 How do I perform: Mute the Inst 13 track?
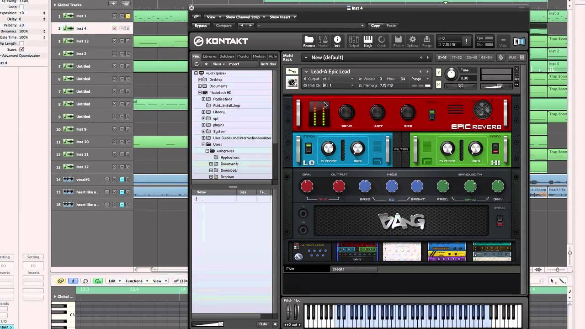click(122, 41)
